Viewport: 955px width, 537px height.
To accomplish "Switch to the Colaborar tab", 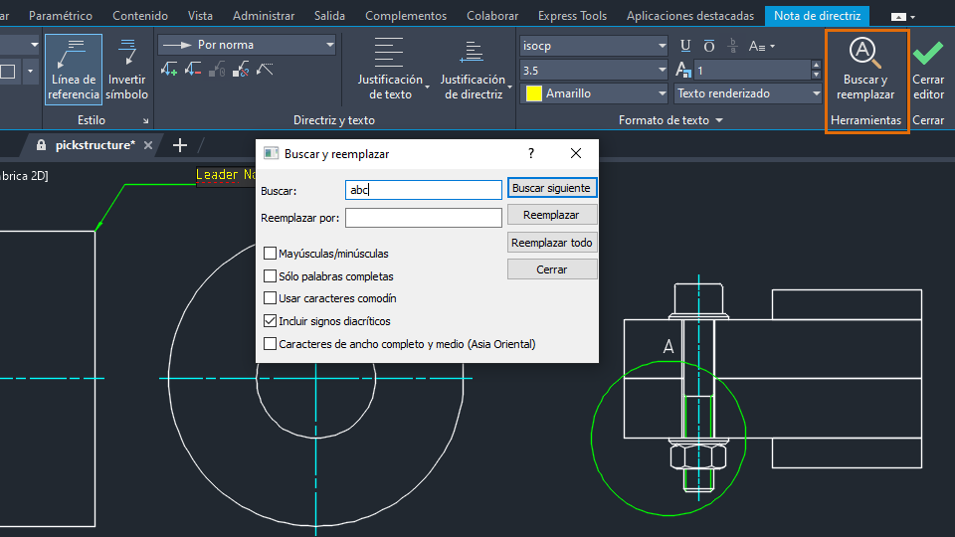I will coord(492,16).
